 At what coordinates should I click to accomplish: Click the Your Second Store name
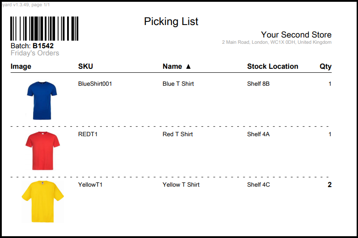pyautogui.click(x=296, y=35)
